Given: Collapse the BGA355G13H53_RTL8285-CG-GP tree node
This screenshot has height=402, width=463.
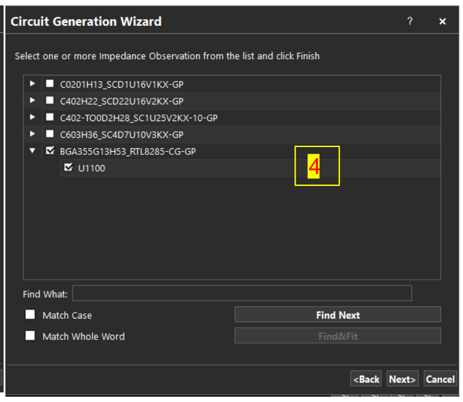Looking at the screenshot, I should click(32, 151).
